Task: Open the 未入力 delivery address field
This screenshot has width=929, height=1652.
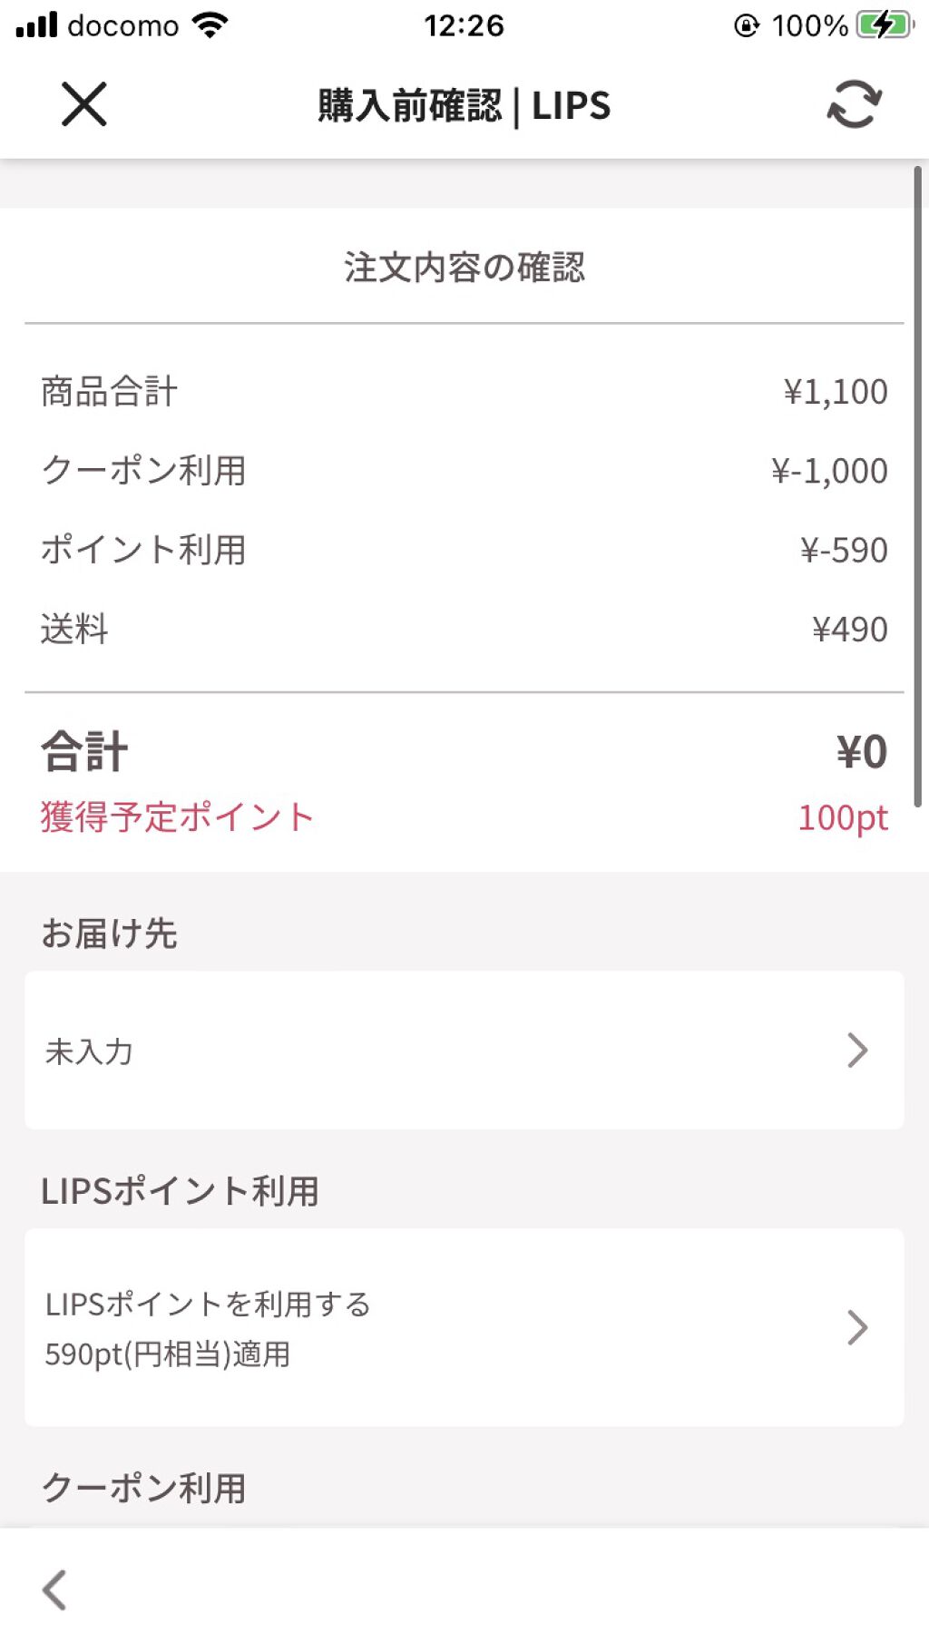Action: coord(89,1051)
